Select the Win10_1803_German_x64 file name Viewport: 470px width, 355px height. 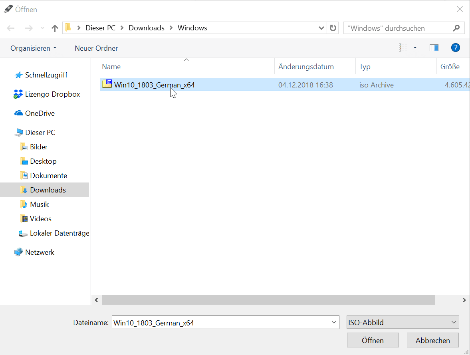(x=155, y=85)
